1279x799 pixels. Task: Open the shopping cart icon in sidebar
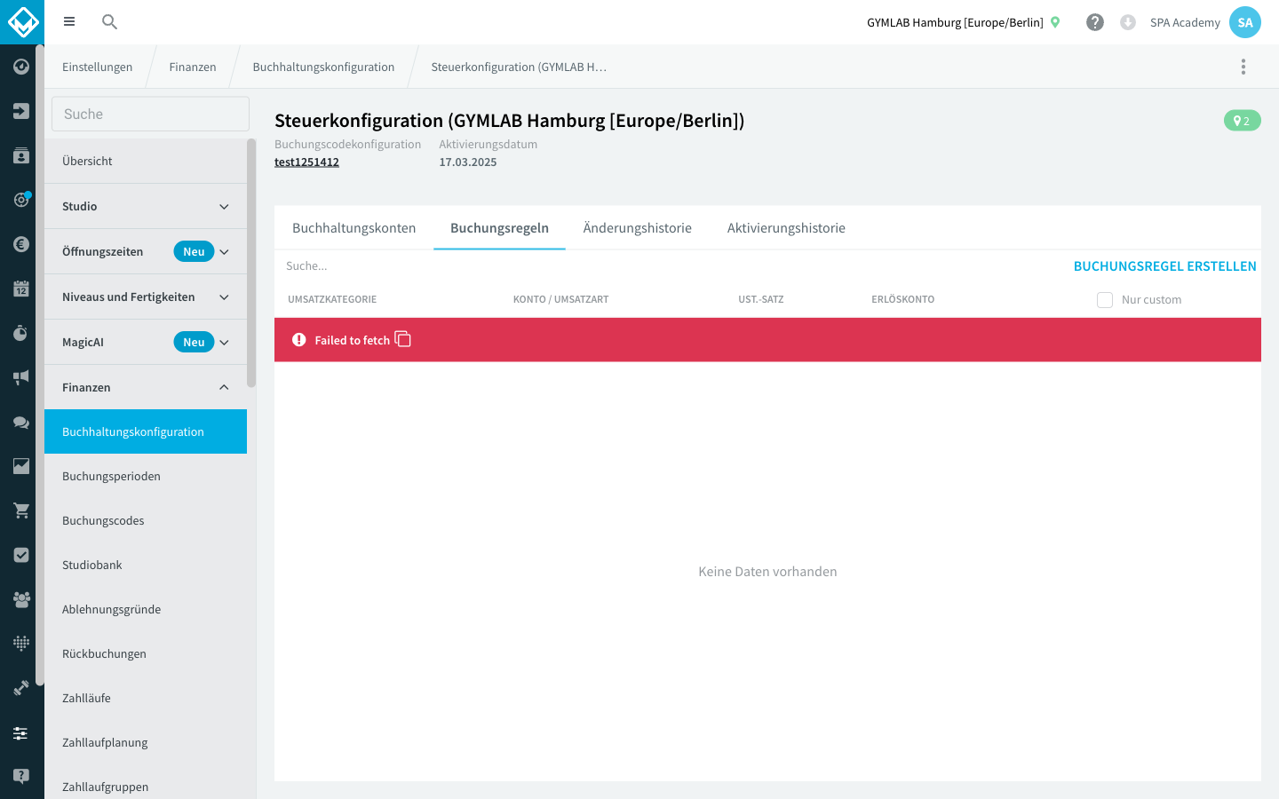click(x=21, y=510)
